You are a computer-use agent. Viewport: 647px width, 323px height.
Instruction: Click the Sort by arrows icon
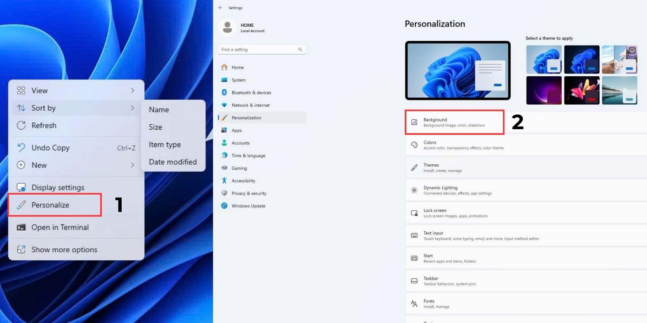[x=21, y=108]
